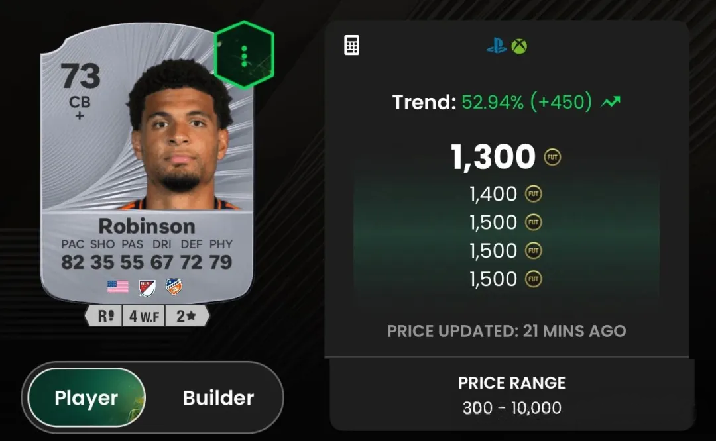This screenshot has width=716, height=441.
Task: Click the Price Range 300 - 10,000 section
Action: coord(512,395)
